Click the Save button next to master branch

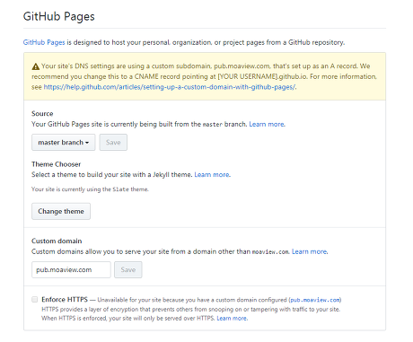pos(113,143)
